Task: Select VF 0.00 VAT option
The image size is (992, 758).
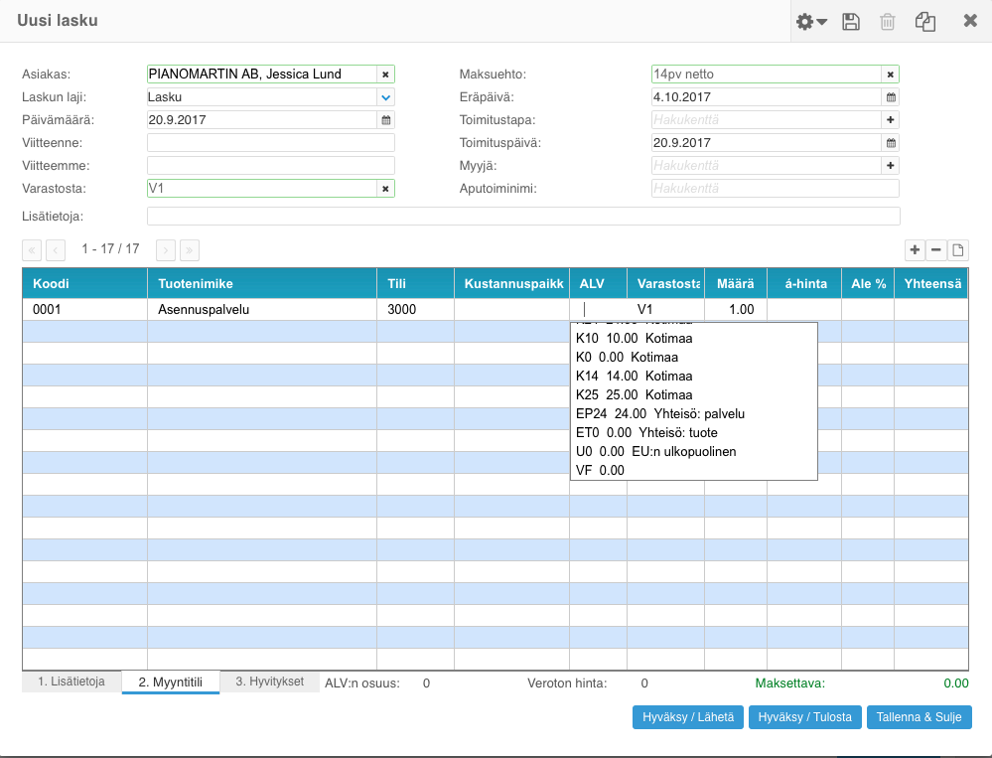Action: 693,471
